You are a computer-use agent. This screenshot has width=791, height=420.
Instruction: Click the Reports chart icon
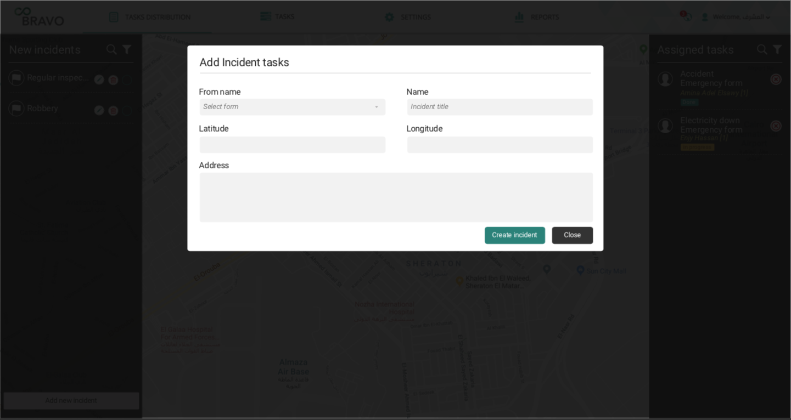(x=519, y=17)
